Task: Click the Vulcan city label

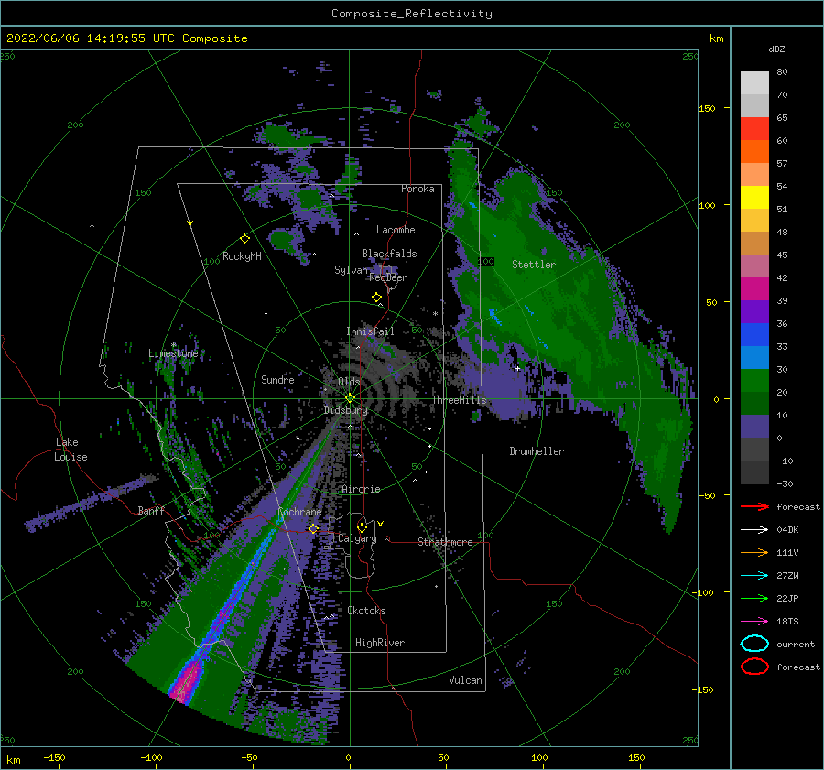Action: tap(465, 680)
